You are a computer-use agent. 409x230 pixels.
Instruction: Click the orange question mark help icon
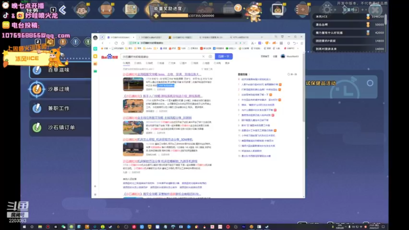[238, 8]
